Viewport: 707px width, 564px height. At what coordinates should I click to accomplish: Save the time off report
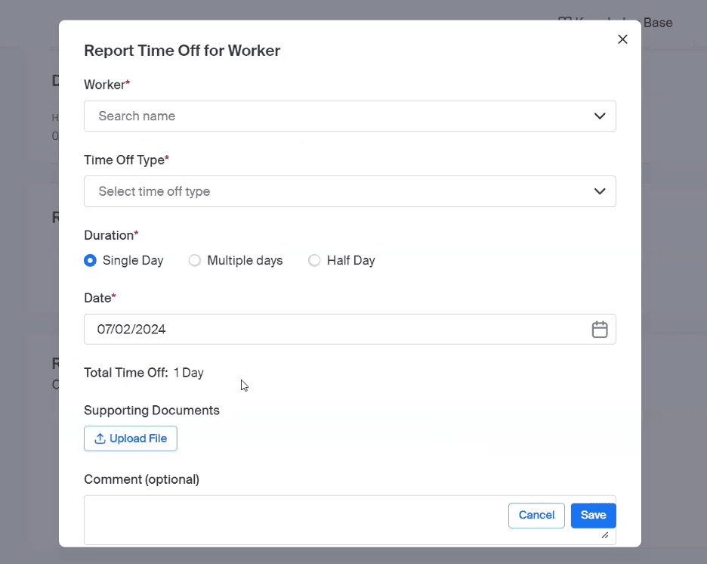(593, 515)
